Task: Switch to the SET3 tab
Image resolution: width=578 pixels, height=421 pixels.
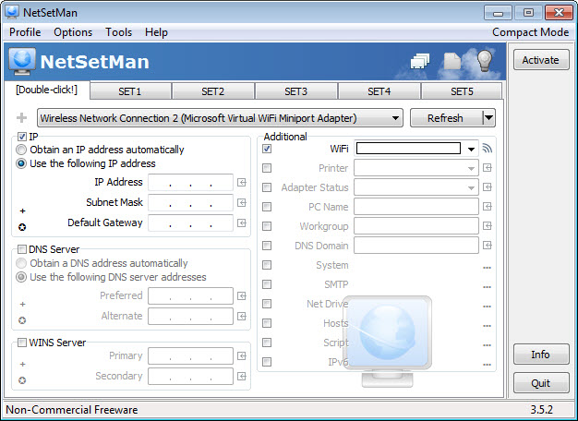Action: (x=296, y=91)
